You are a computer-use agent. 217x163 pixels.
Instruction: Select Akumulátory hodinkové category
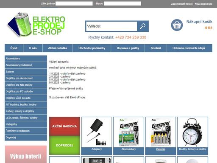pyautogui.click(x=26, y=65)
